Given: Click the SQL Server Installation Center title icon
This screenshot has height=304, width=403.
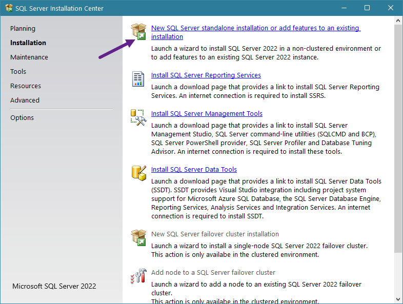Looking at the screenshot, I should tap(9, 8).
